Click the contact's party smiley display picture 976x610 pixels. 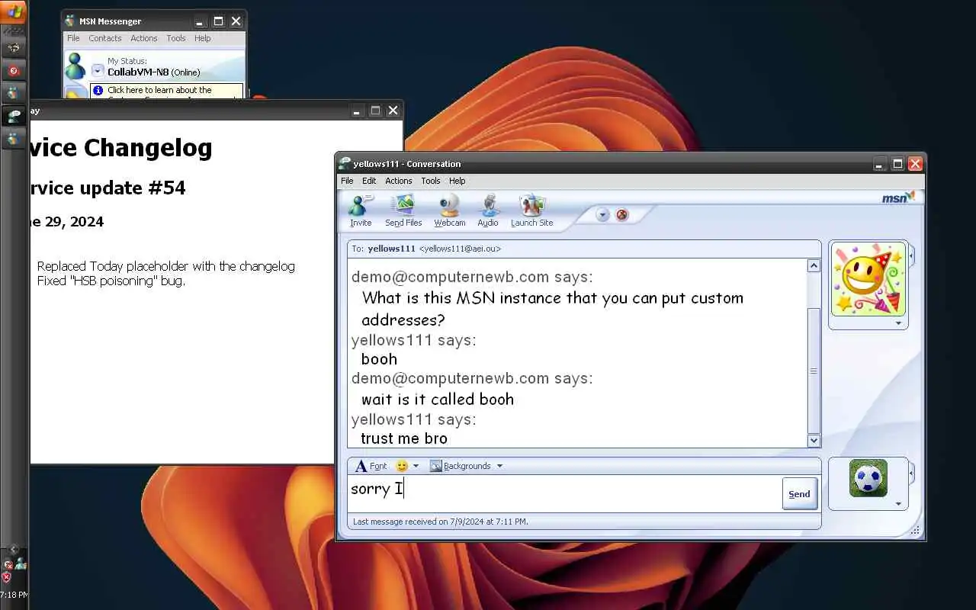pyautogui.click(x=868, y=279)
